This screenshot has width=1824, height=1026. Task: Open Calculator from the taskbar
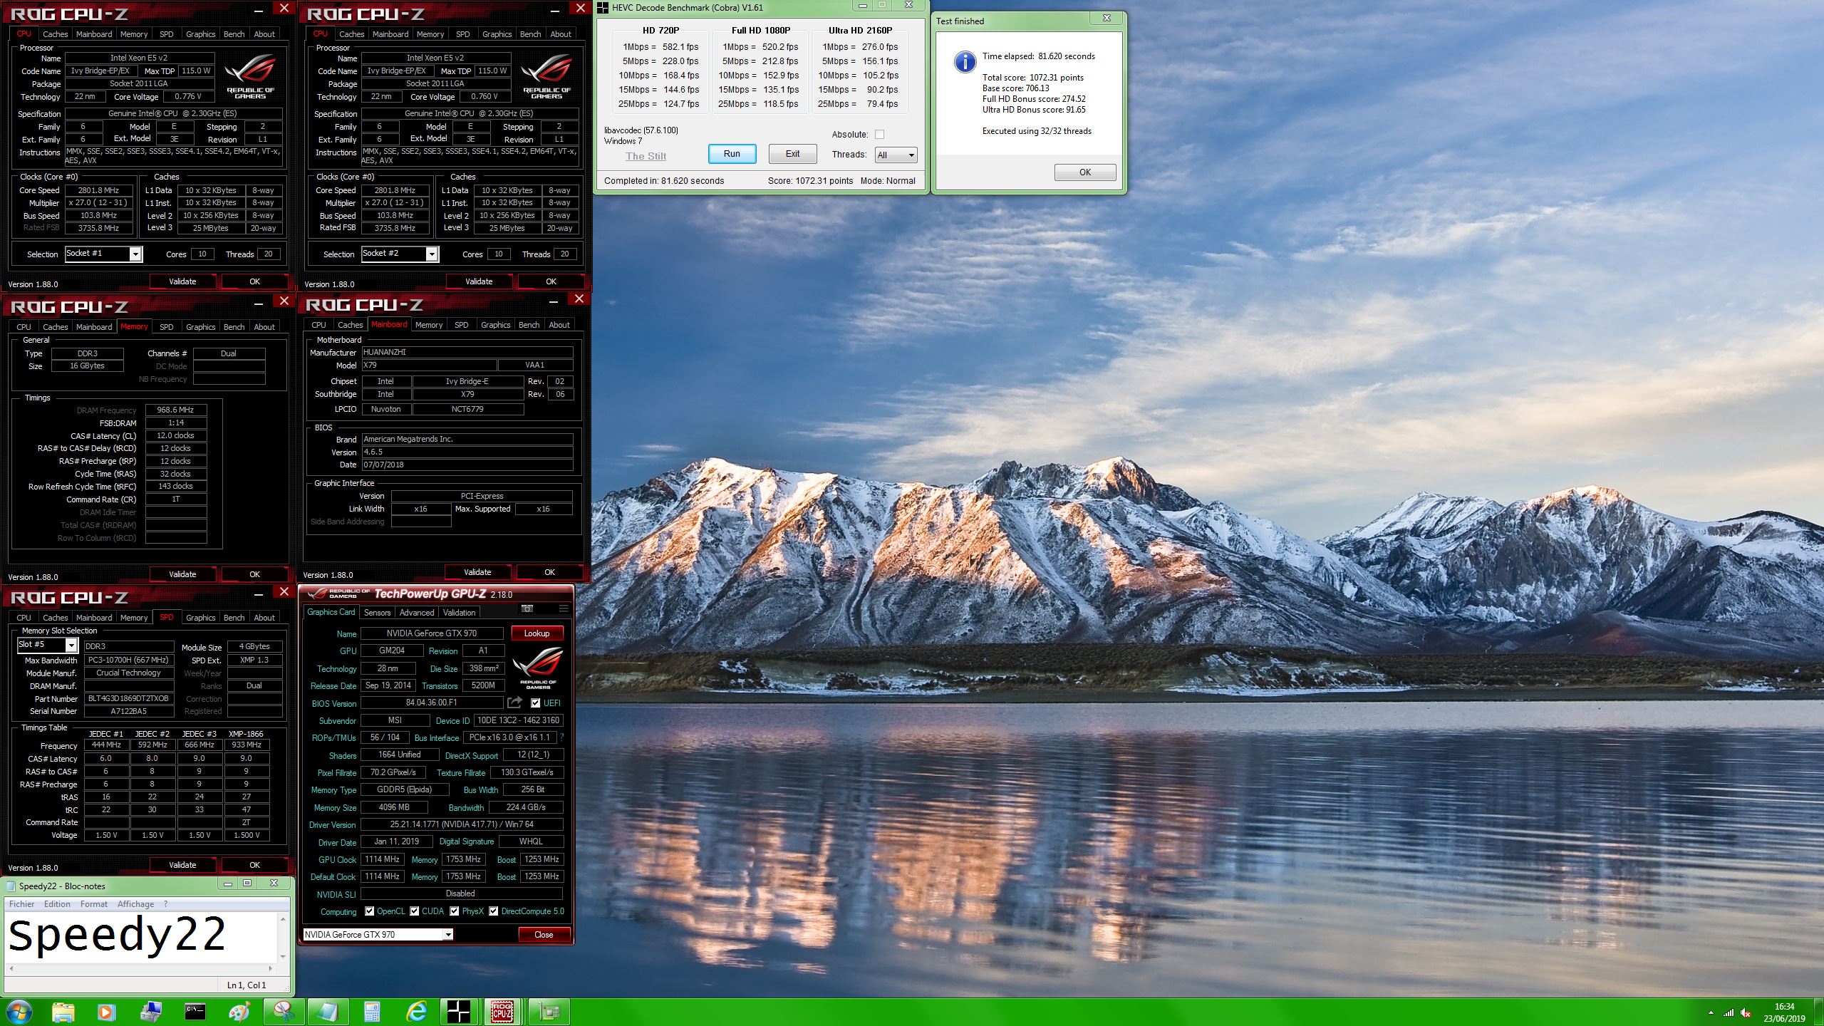click(372, 1012)
